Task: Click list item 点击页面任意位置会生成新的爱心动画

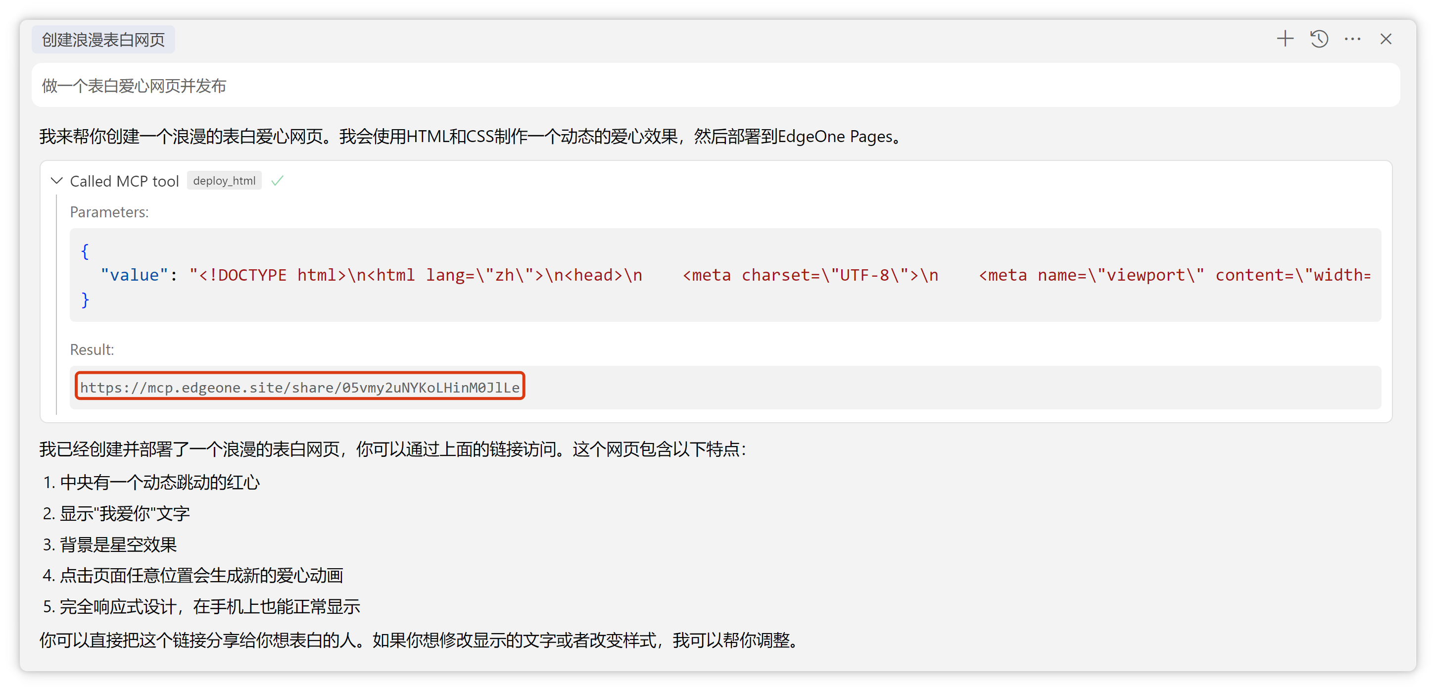Action: 201,576
